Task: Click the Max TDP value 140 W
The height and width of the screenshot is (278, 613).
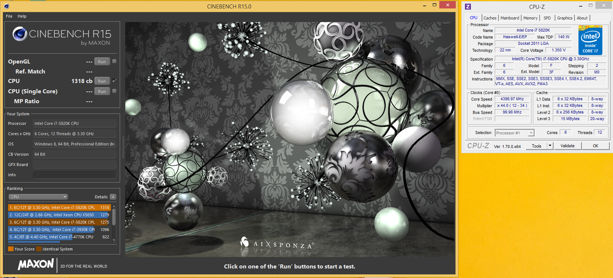Action: click(x=564, y=37)
